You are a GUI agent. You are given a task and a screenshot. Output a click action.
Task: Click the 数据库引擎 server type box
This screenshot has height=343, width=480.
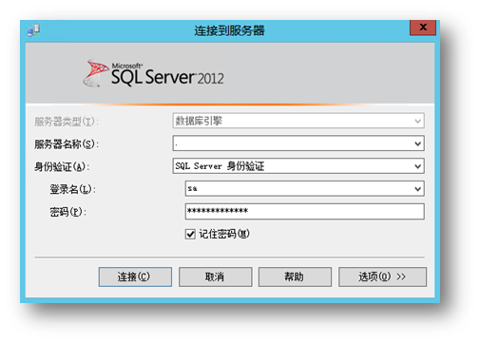point(298,121)
